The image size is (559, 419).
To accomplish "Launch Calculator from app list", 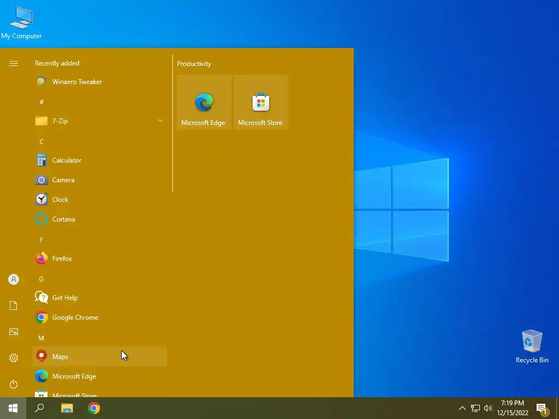I will (99, 160).
